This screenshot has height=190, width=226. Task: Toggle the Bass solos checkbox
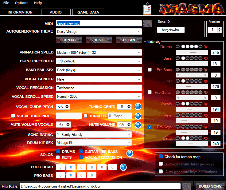tap(104, 152)
